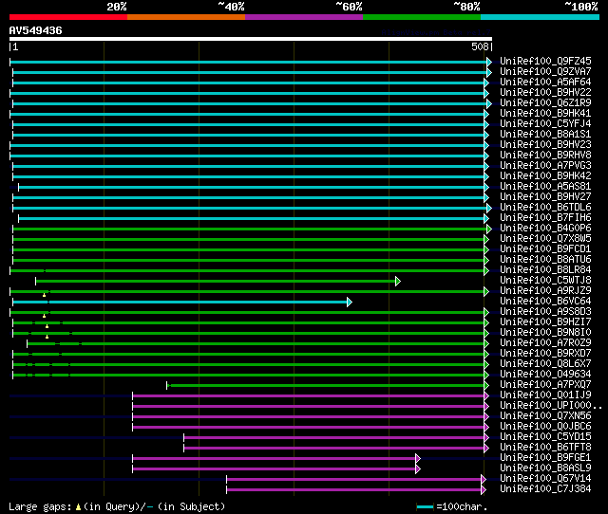Open the UniRef100_Q6Z1R9 hit
Image resolution: width=608 pixels, height=514 pixels.
coord(545,103)
